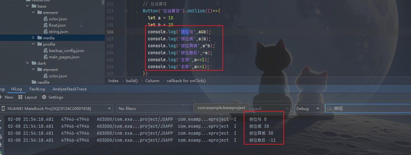
Task: Click code line console.log('左移',a<<1)
Action: click(x=179, y=60)
